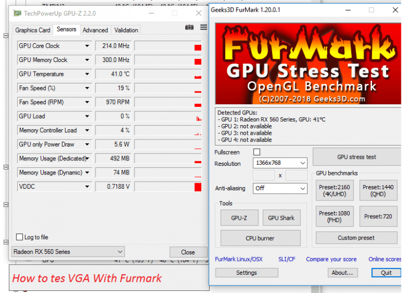Open the GPU-Z hamburger menu

[204, 27]
